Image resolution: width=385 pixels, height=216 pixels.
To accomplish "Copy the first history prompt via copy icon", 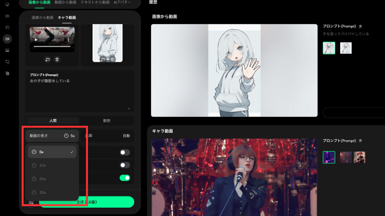I will [x=360, y=27].
